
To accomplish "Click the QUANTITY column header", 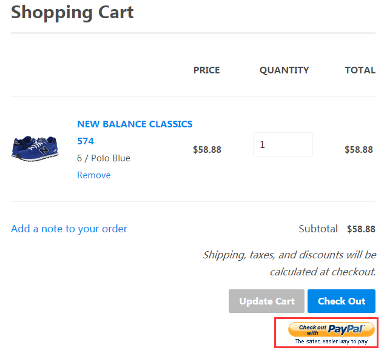I will tap(284, 70).
